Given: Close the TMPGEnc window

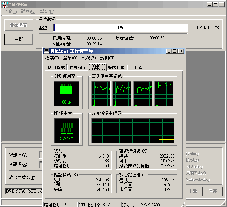Looking at the screenshot, I should [x=222, y=5].
